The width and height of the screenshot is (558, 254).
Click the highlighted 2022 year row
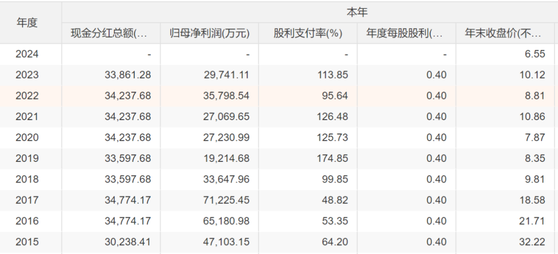coord(27,96)
